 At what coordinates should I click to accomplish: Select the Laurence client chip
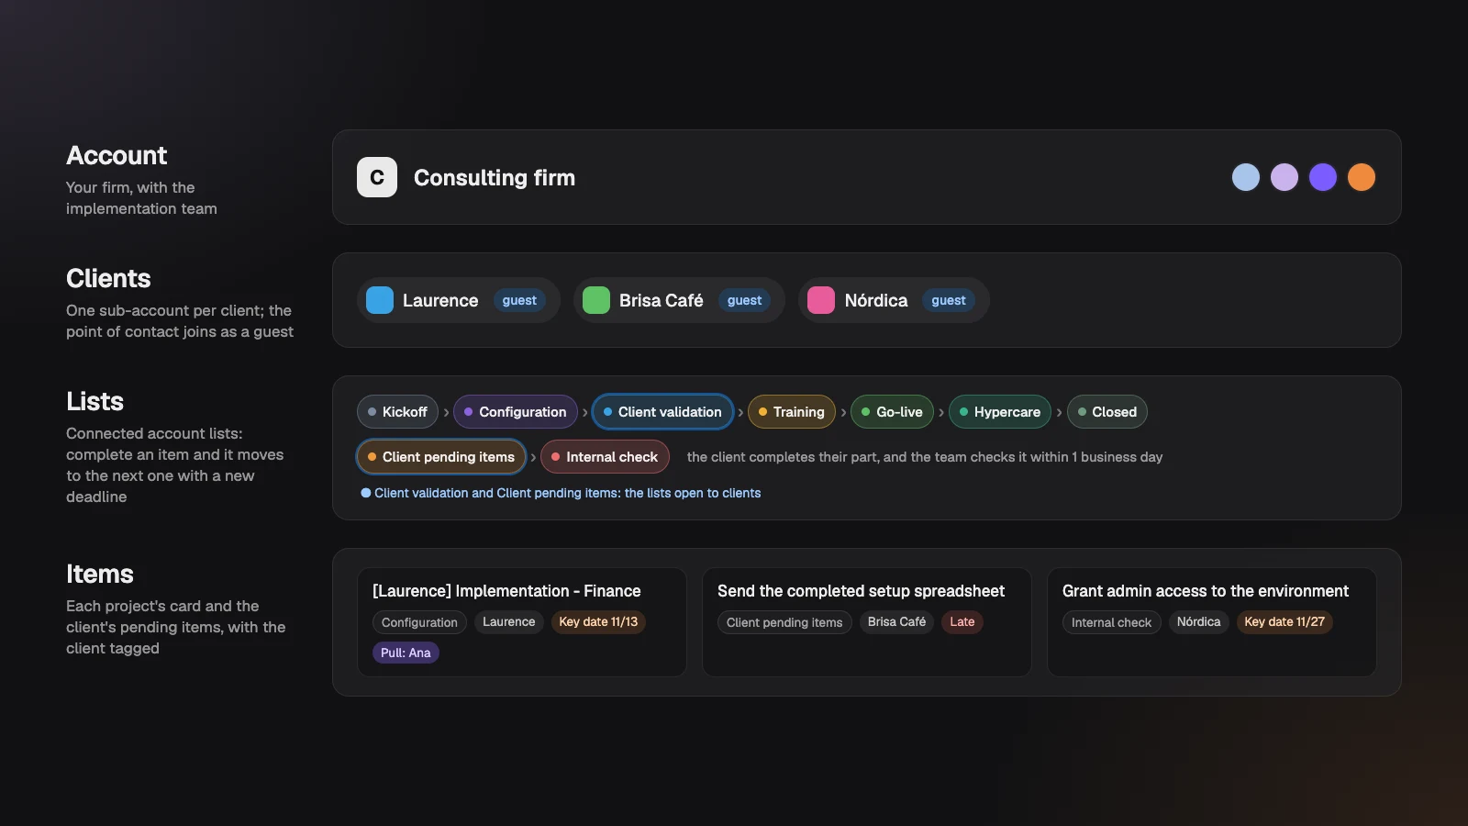pyautogui.click(x=459, y=300)
